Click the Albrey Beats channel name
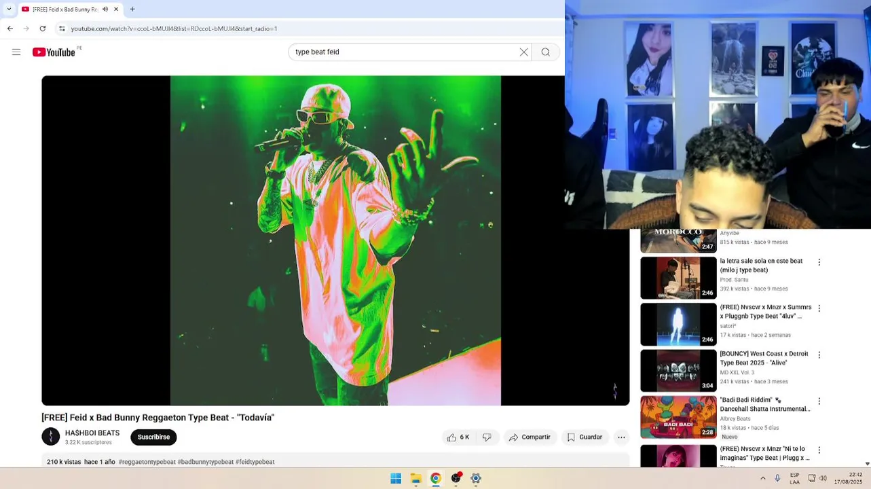Screen dimensions: 871x489 (735, 419)
